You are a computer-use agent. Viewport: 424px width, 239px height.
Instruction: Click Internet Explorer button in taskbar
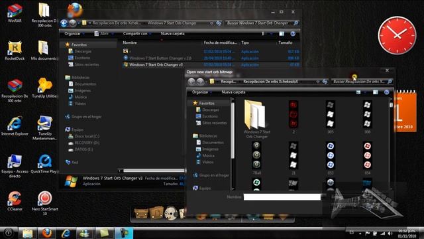point(66,233)
